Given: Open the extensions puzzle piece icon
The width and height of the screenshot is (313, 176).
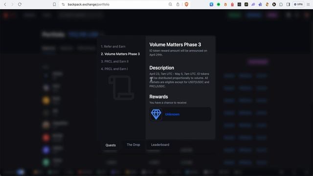Looking at the screenshot, I should 281,4.
